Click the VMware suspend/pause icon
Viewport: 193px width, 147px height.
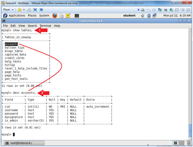pyautogui.click(x=20, y=10)
